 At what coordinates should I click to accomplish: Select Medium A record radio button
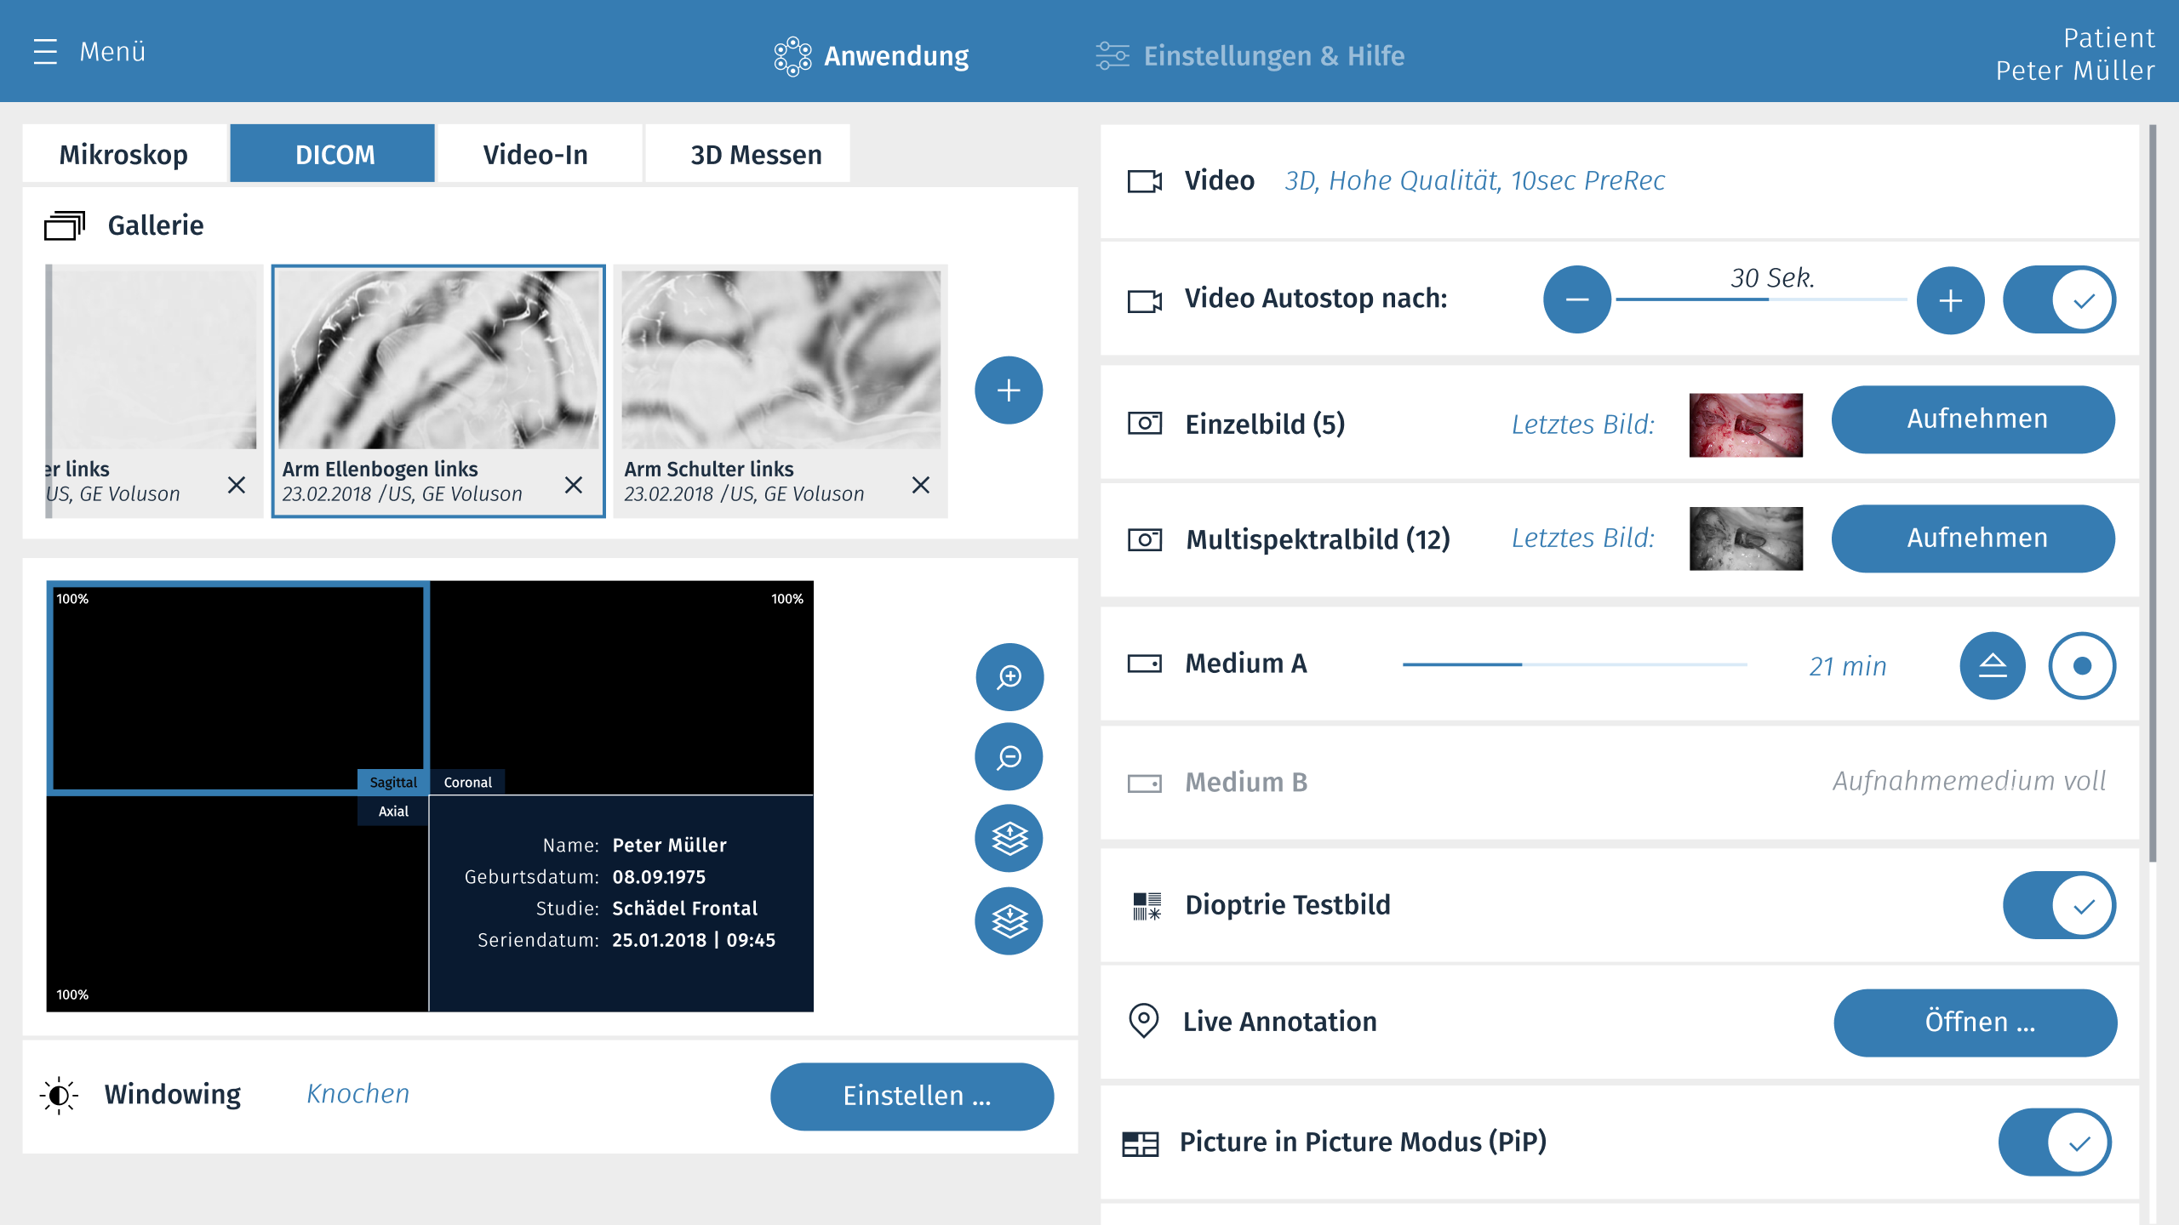[x=2082, y=665]
